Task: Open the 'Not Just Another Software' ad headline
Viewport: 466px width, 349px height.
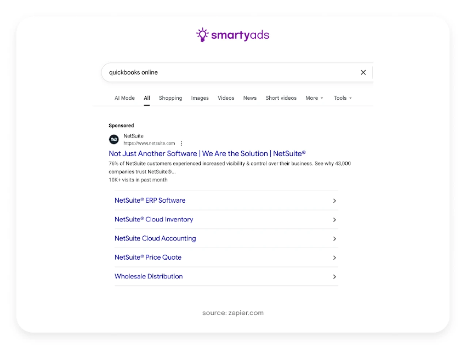Action: coord(207,154)
